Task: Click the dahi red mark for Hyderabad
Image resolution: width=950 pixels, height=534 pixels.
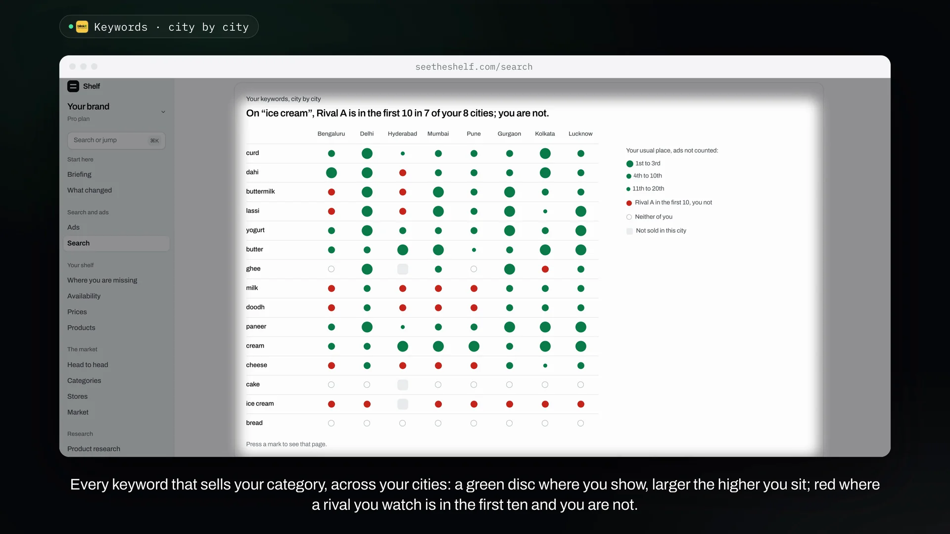Action: pos(403,173)
